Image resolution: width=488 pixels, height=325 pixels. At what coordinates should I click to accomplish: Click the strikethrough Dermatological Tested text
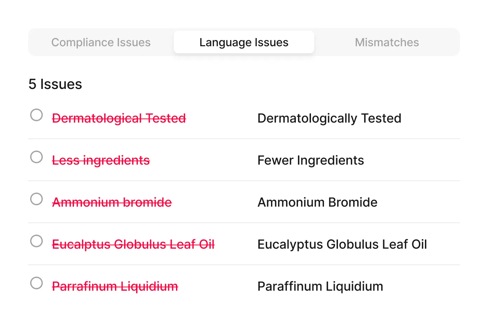pos(119,118)
